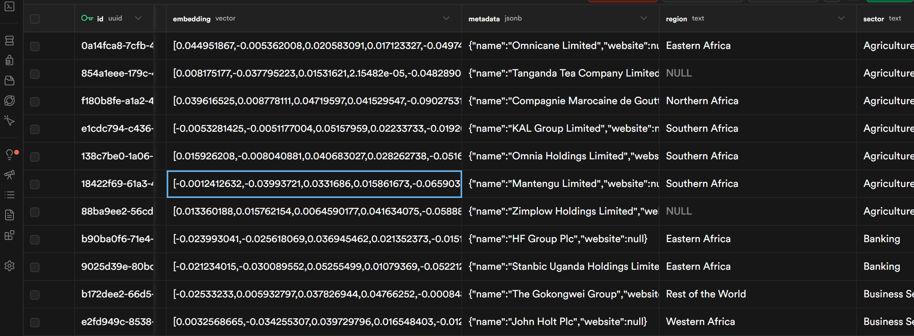The height and width of the screenshot is (336, 914).
Task: Select the id 88ba9ee2-56cd cell
Action: point(114,211)
